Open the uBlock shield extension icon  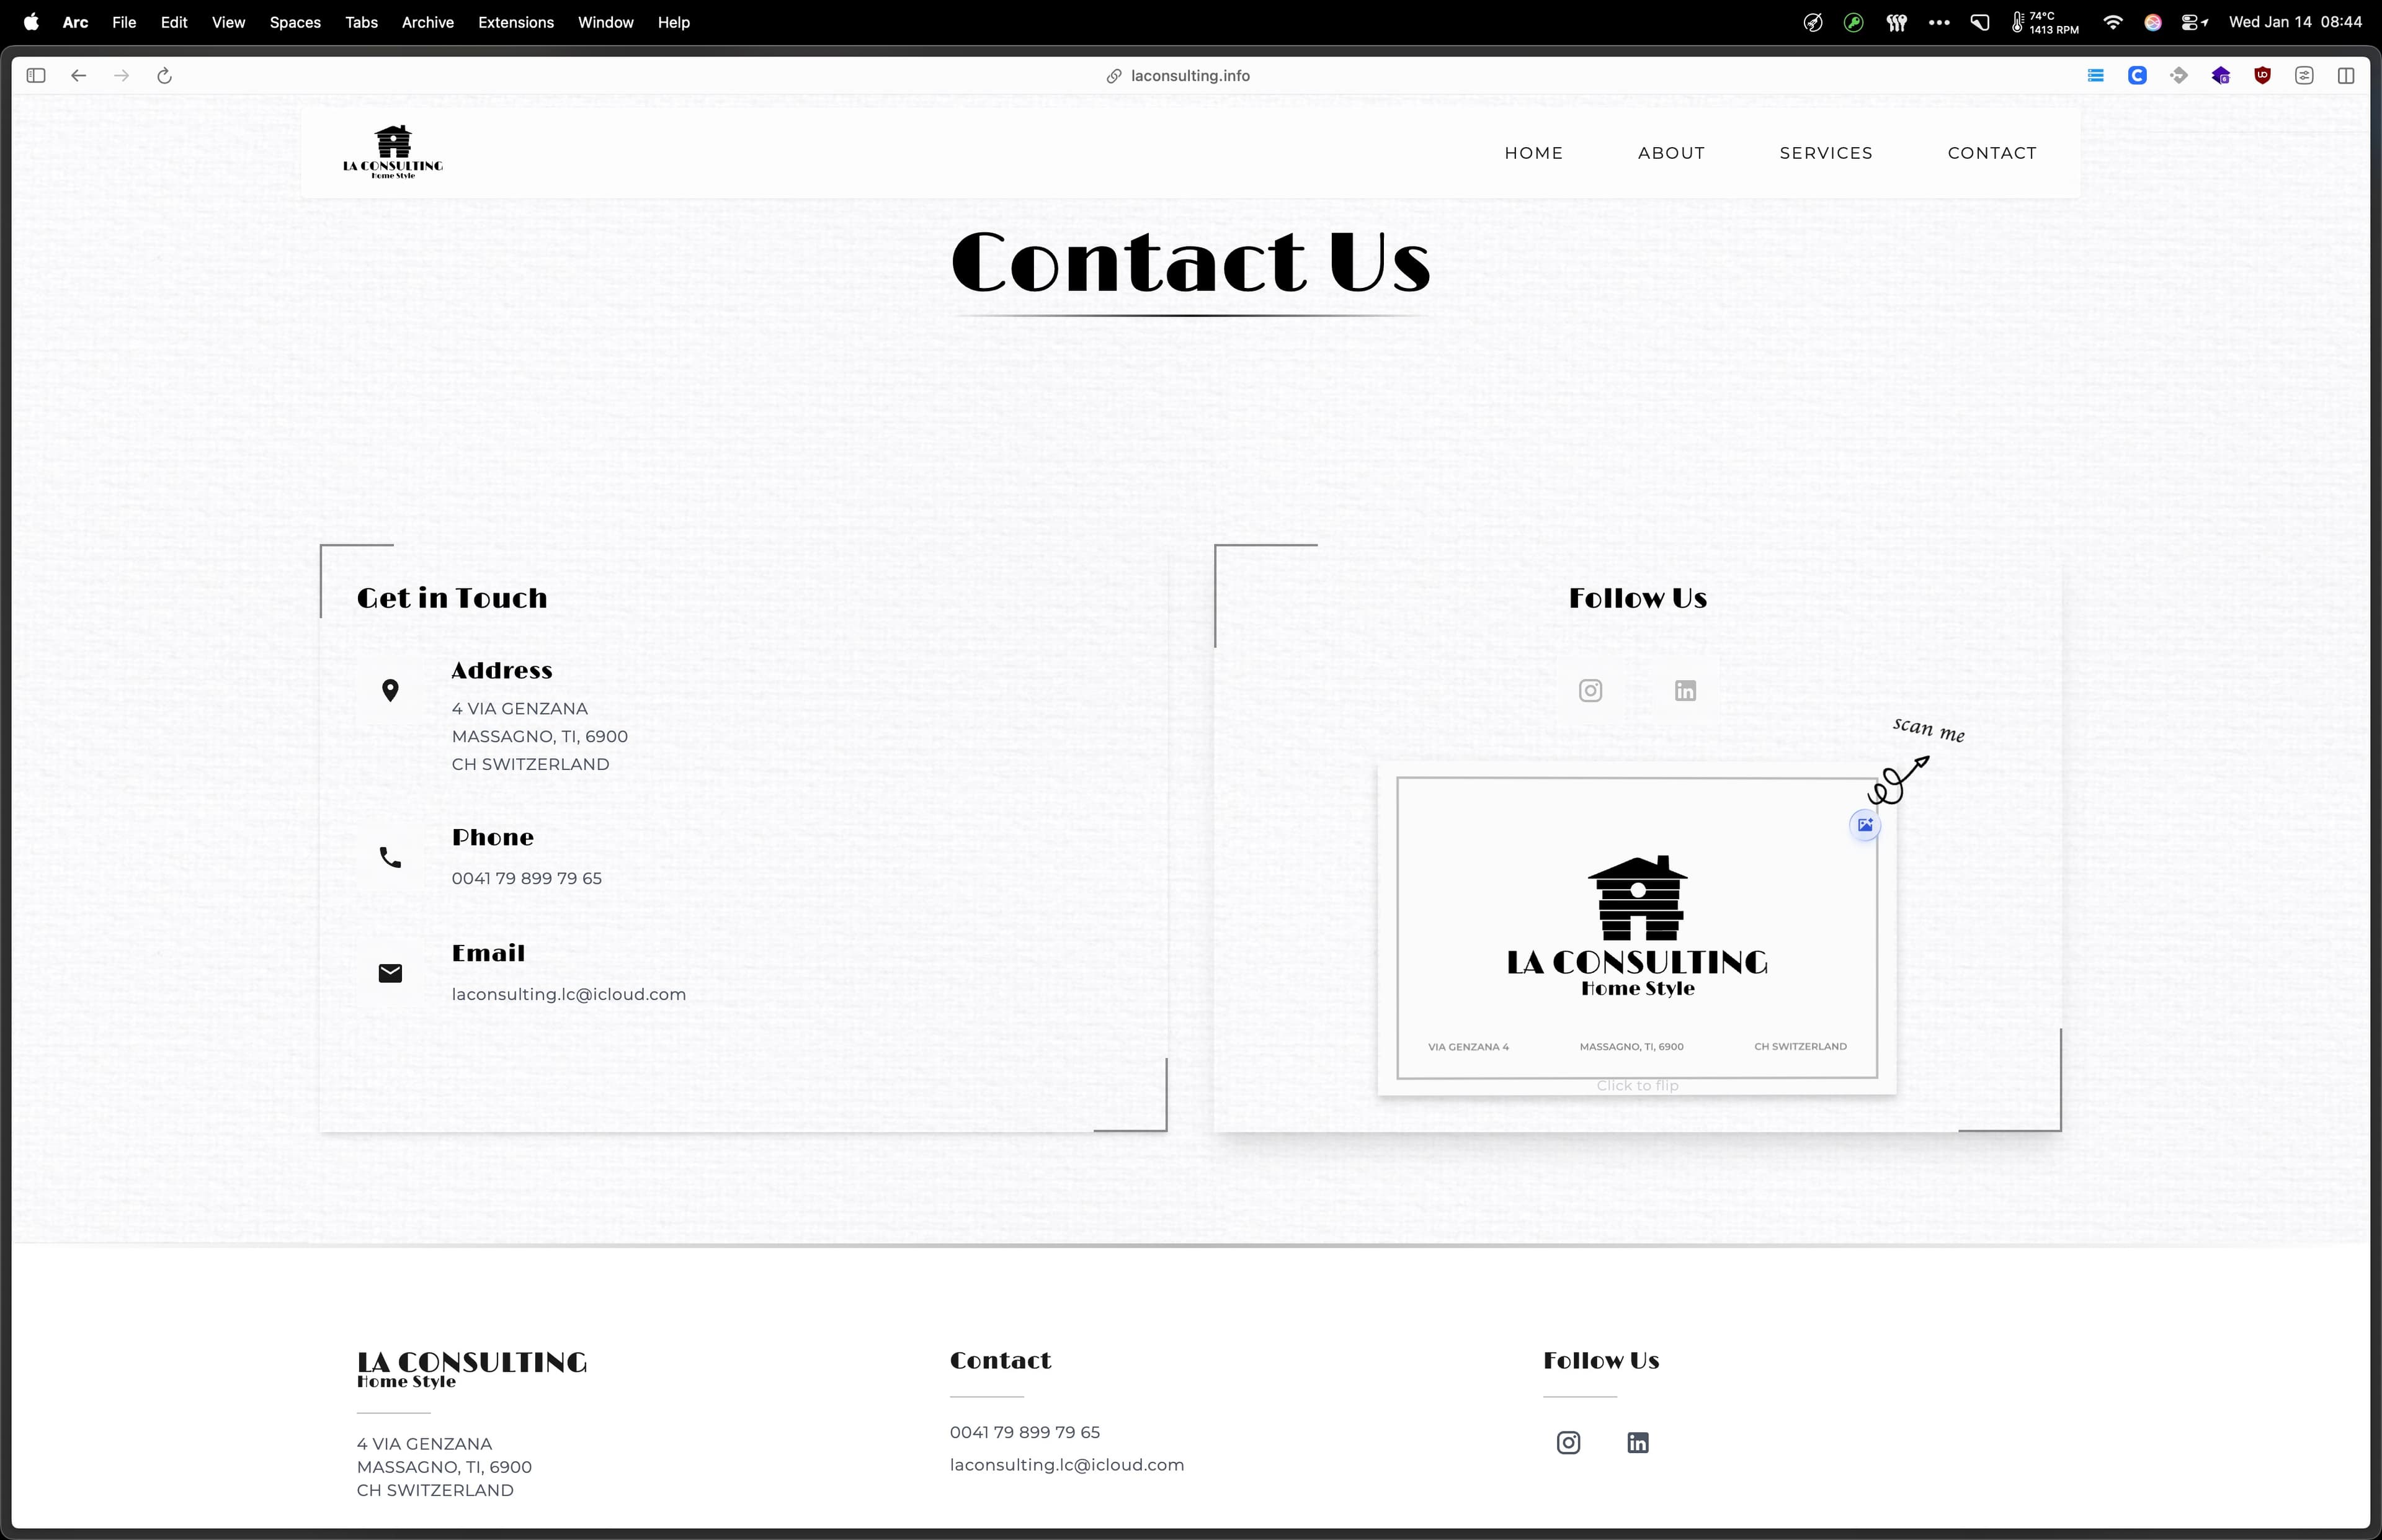[2262, 76]
